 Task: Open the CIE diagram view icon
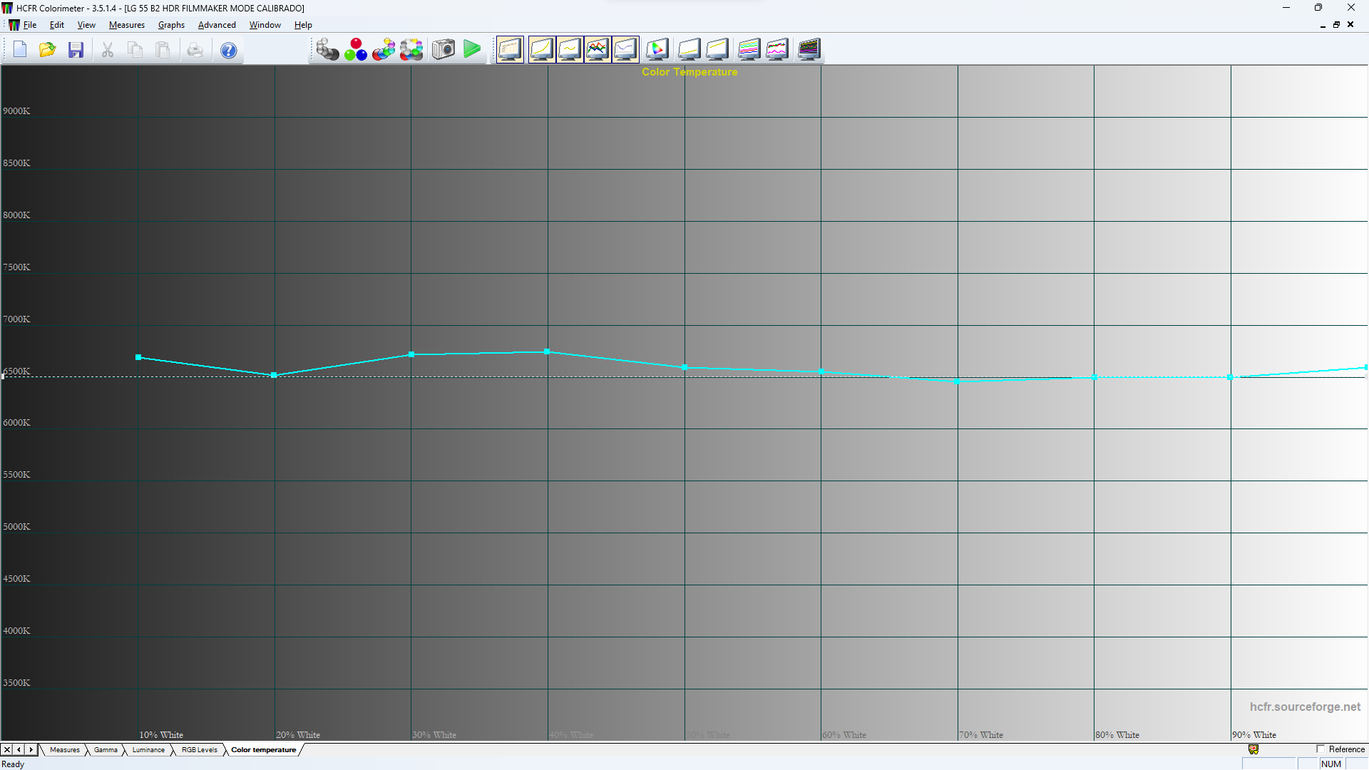click(x=657, y=50)
